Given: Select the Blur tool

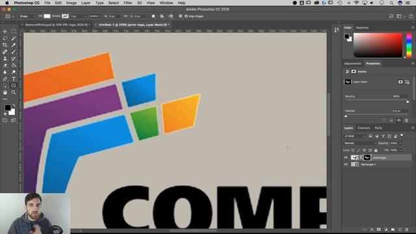Looking at the screenshot, I should click(5, 72).
